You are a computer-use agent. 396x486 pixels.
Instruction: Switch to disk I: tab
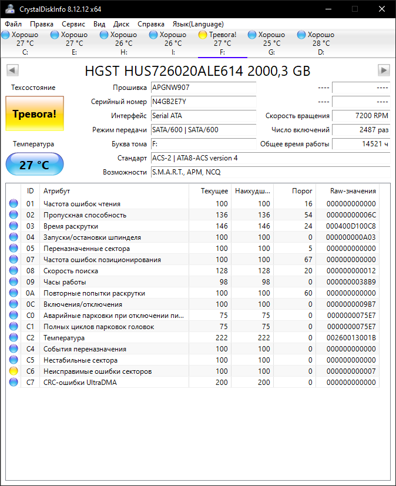pyautogui.click(x=173, y=43)
